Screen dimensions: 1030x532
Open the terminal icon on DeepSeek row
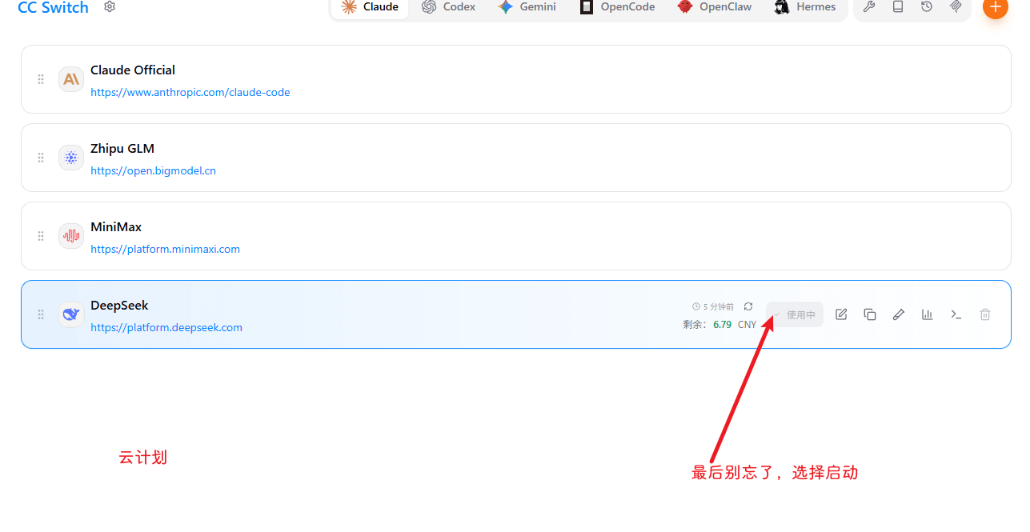[956, 314]
